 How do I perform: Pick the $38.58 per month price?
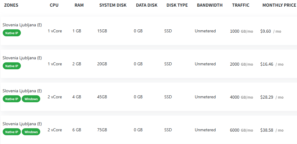coord(266,130)
